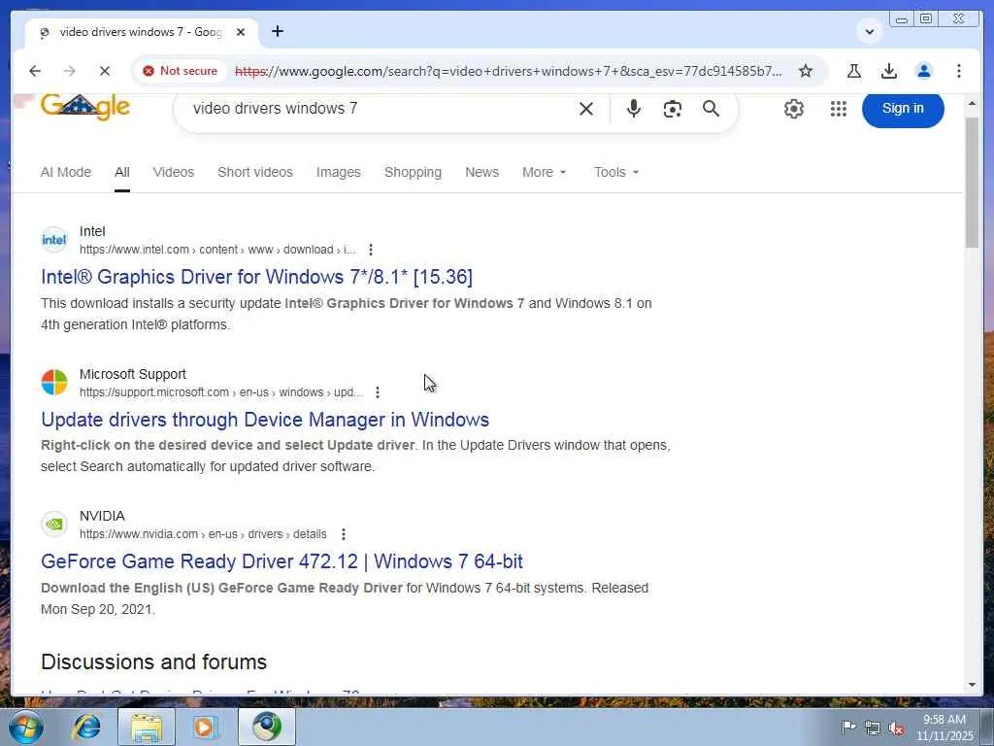Open a new tab
This screenshot has width=994, height=746.
[x=277, y=31]
